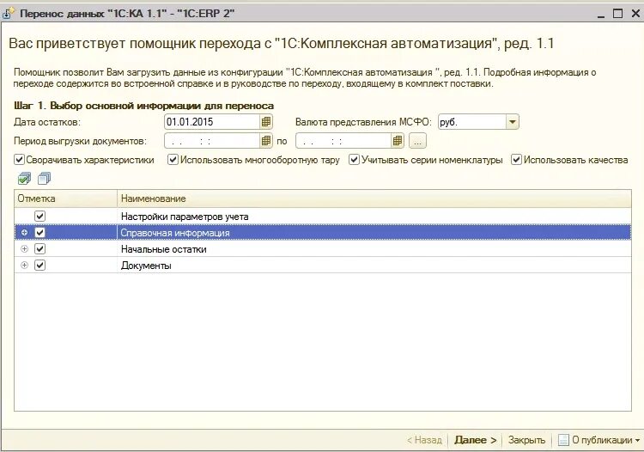This screenshot has height=452, width=644.
Task: Uncheck Справочная информация row checkbox
Action: point(39,233)
